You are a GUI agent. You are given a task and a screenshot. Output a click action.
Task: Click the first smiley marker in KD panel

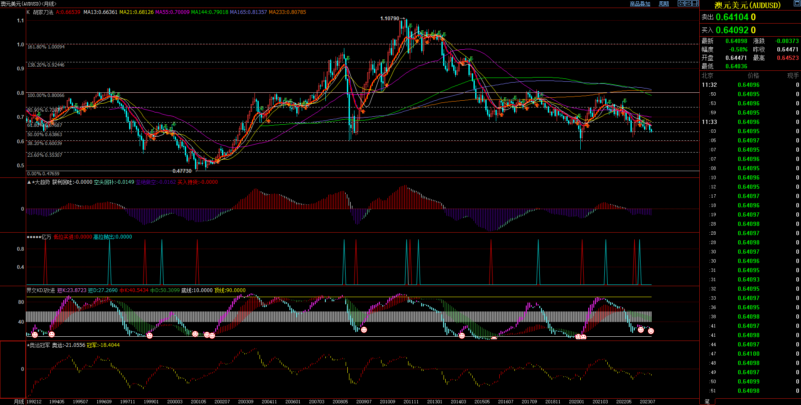click(35, 335)
